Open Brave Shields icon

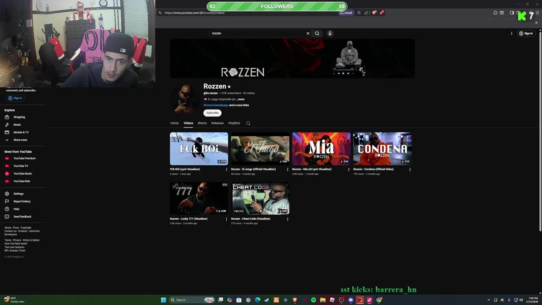pyautogui.click(x=374, y=13)
